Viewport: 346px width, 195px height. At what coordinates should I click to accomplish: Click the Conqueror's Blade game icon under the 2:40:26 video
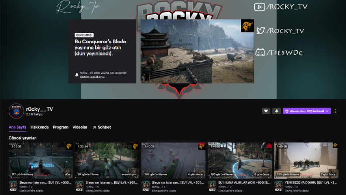tap(146, 186)
